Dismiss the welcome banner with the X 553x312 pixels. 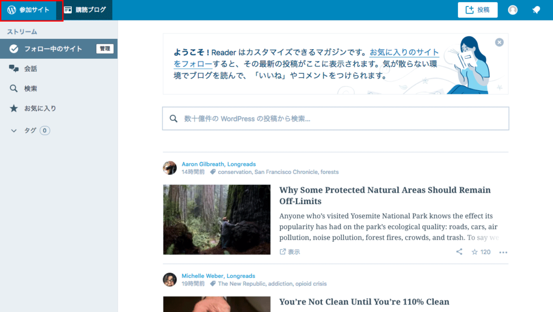[499, 42]
